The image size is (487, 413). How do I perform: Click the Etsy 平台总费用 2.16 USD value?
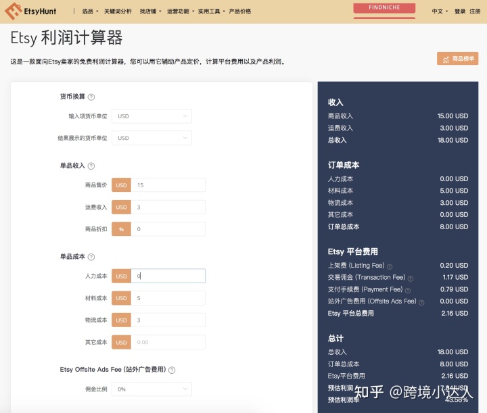point(455,314)
